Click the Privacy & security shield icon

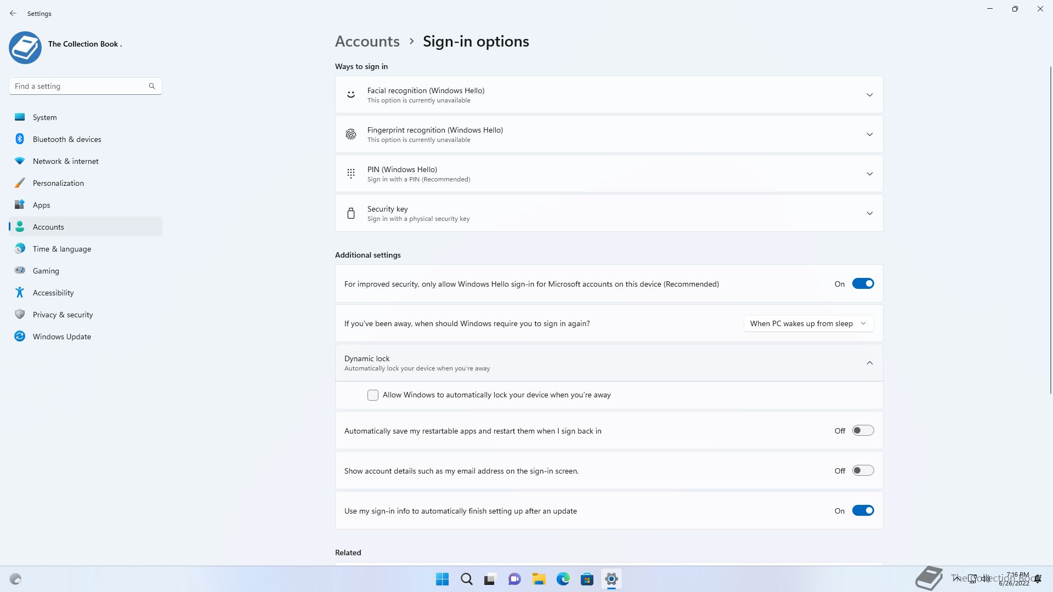point(20,315)
